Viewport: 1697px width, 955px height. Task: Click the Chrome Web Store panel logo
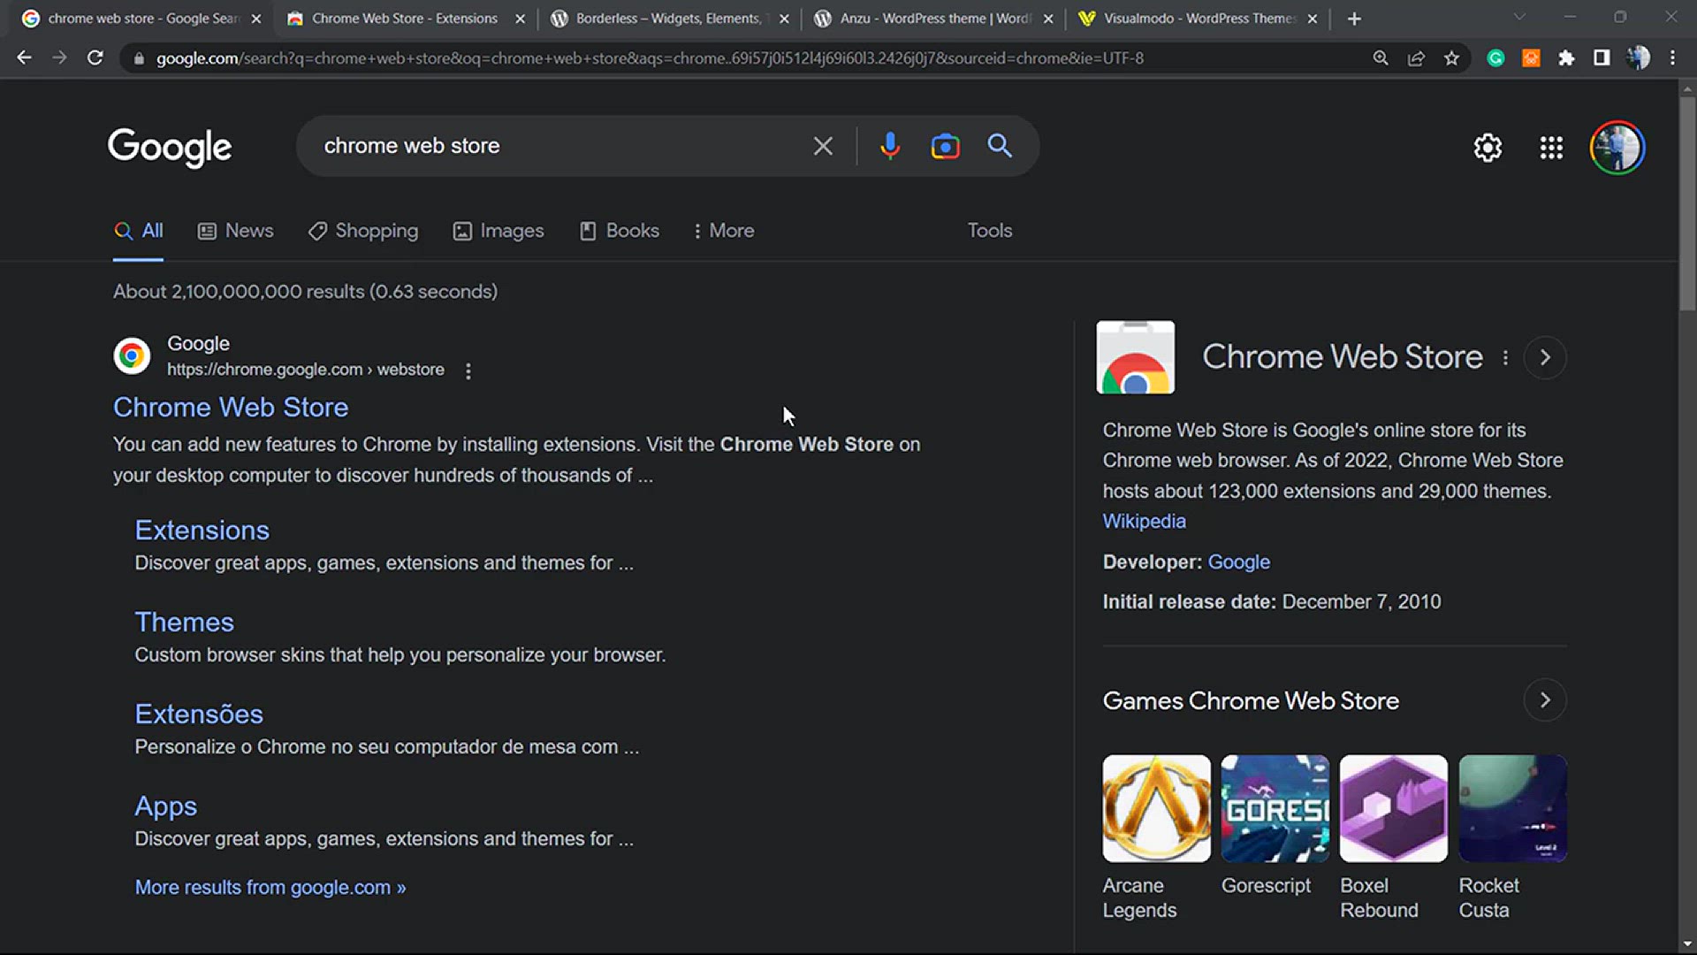[1135, 357]
